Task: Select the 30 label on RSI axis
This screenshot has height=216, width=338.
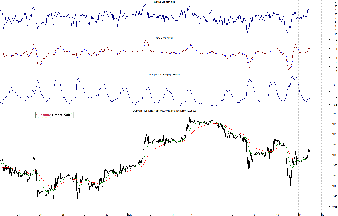Action: [335, 26]
